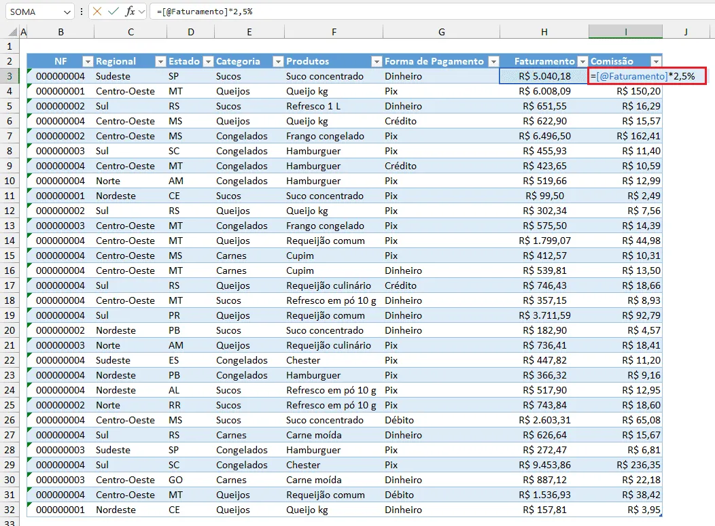Screen dimensions: 715x526
Task: Select column F header
Action: (334, 32)
